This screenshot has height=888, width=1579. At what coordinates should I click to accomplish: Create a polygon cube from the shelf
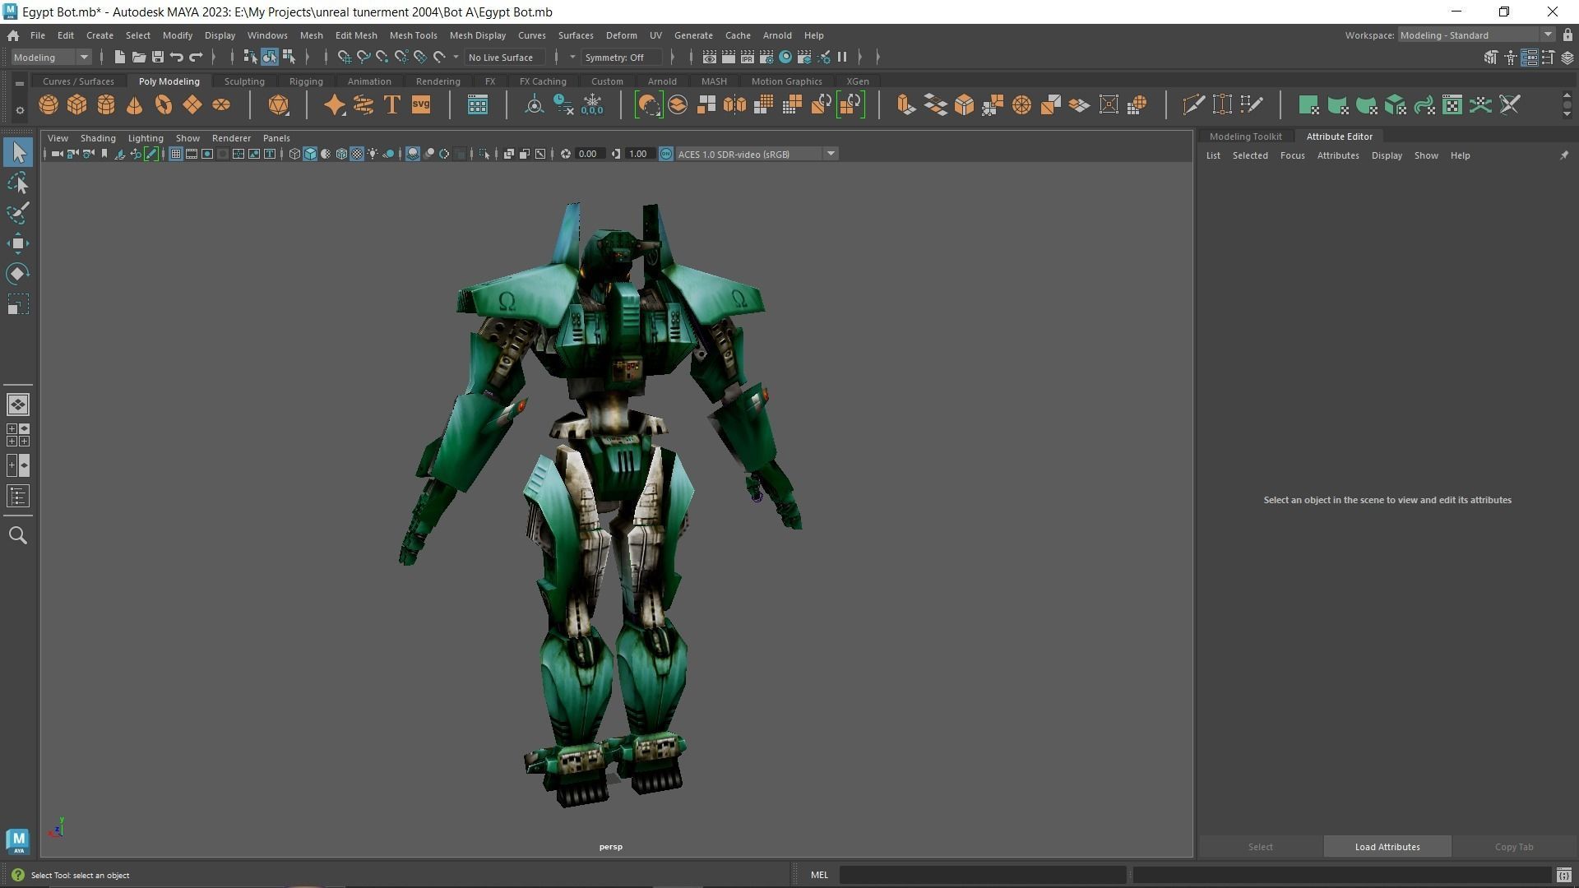coord(77,105)
